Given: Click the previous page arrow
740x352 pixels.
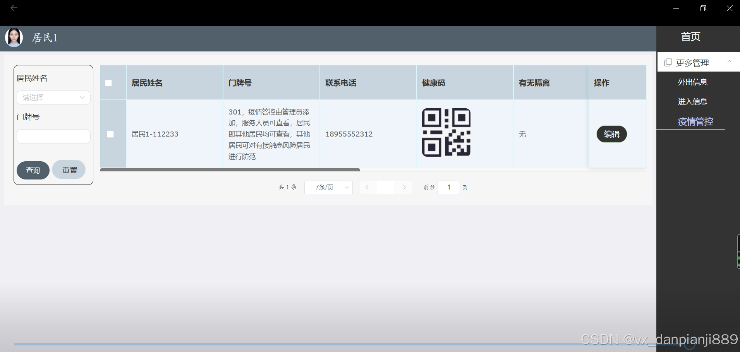Looking at the screenshot, I should click(367, 187).
